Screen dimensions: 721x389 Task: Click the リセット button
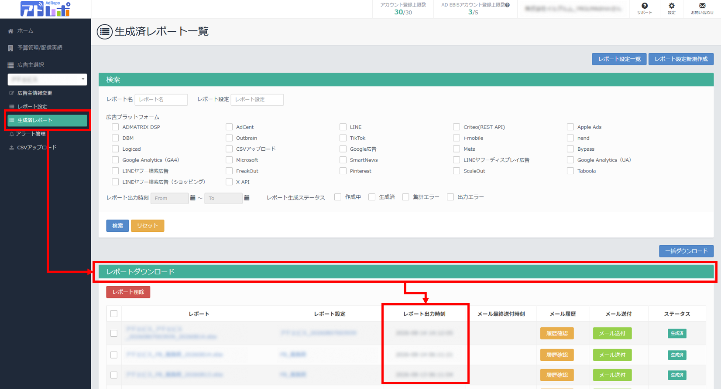(148, 226)
